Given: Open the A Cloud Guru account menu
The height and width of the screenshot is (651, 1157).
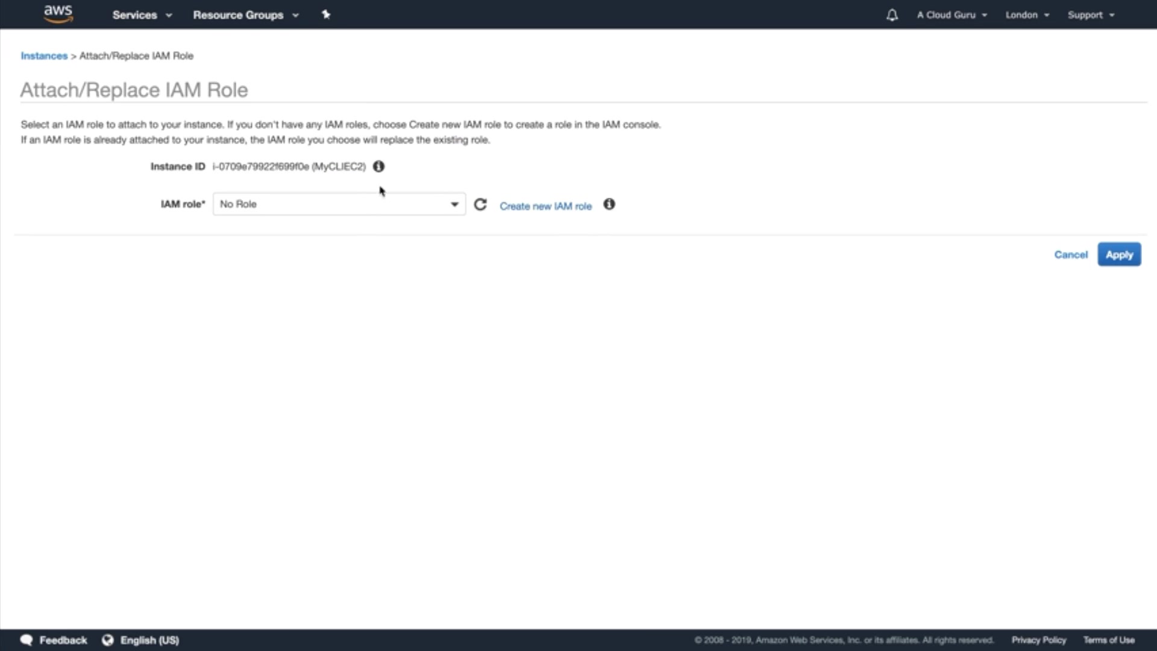Looking at the screenshot, I should pos(952,15).
